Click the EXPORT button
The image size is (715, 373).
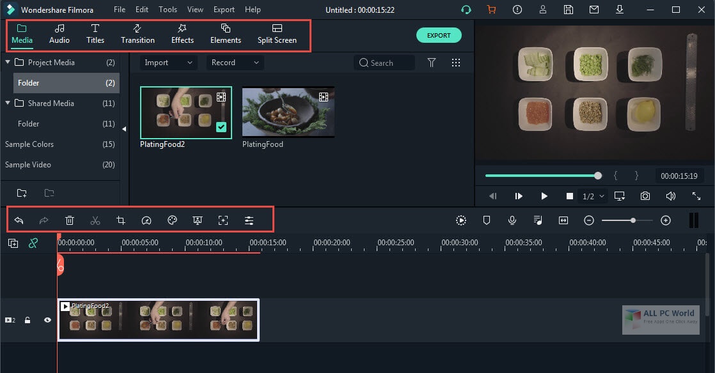[439, 36]
